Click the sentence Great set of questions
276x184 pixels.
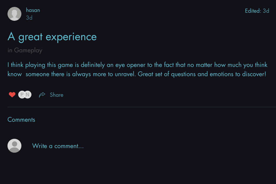point(202,74)
